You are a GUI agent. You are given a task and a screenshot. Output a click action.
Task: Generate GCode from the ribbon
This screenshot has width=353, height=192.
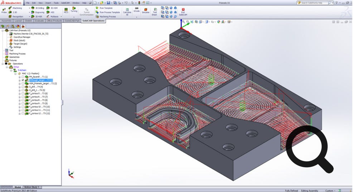[x=136, y=10]
